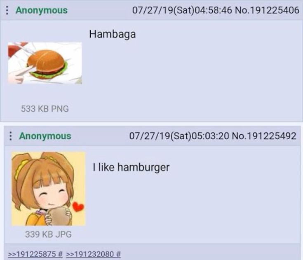The image size is (303, 260).
Task: Click the 533 KB PNG file info
Action: click(45, 109)
